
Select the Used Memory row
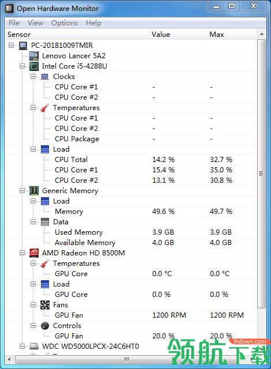pyautogui.click(x=131, y=232)
